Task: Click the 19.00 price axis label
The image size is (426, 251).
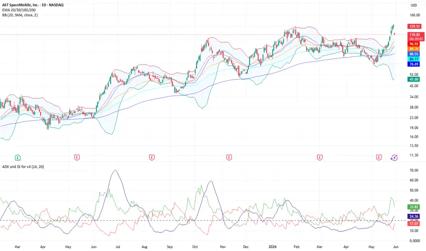Action: 414,128
